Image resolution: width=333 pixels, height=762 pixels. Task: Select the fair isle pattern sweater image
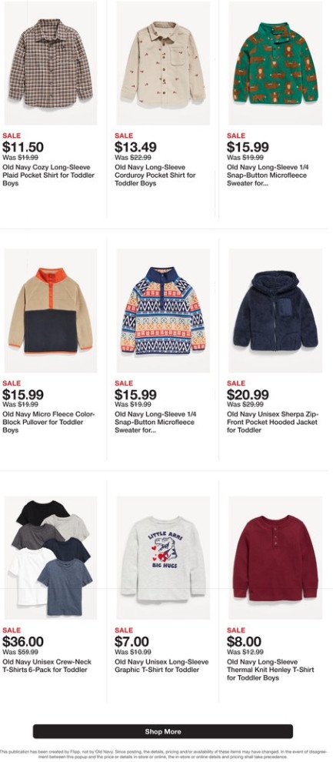[x=163, y=310]
